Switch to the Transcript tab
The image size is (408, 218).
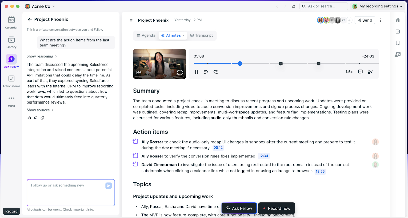202,36
